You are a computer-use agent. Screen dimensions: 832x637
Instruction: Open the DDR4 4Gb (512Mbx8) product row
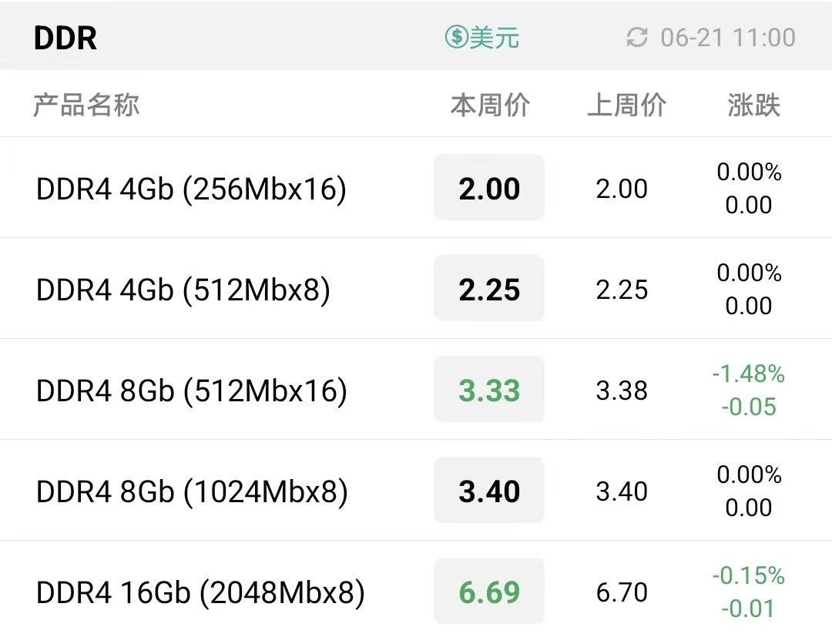click(x=416, y=289)
